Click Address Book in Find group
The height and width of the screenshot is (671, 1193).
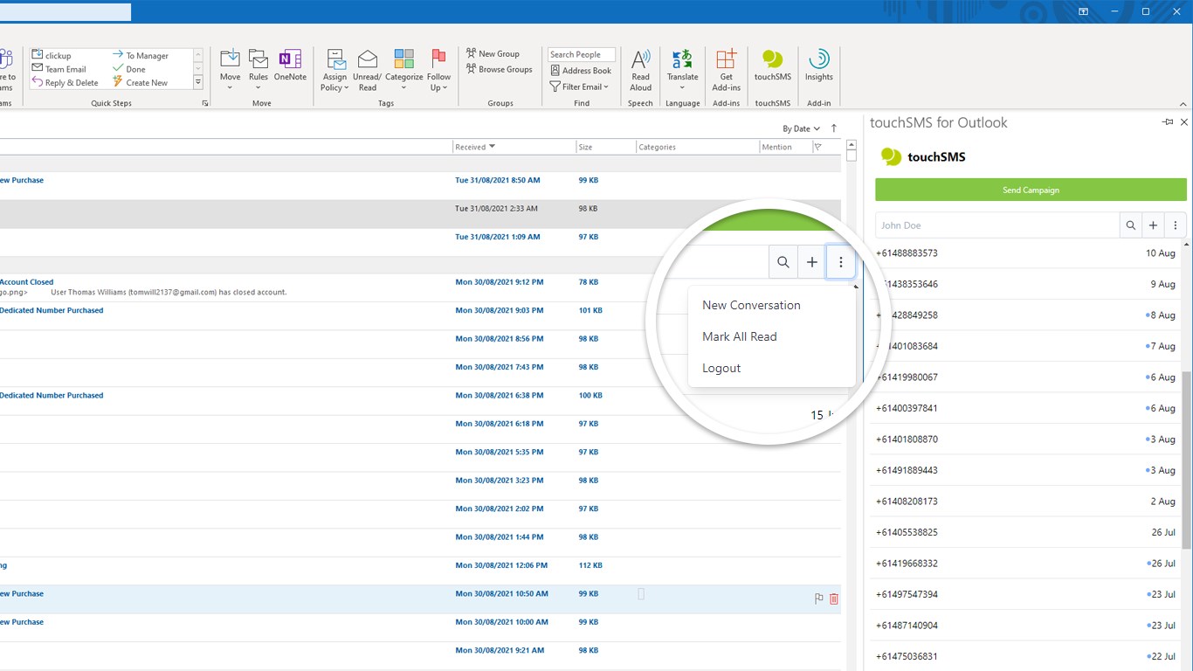(581, 71)
